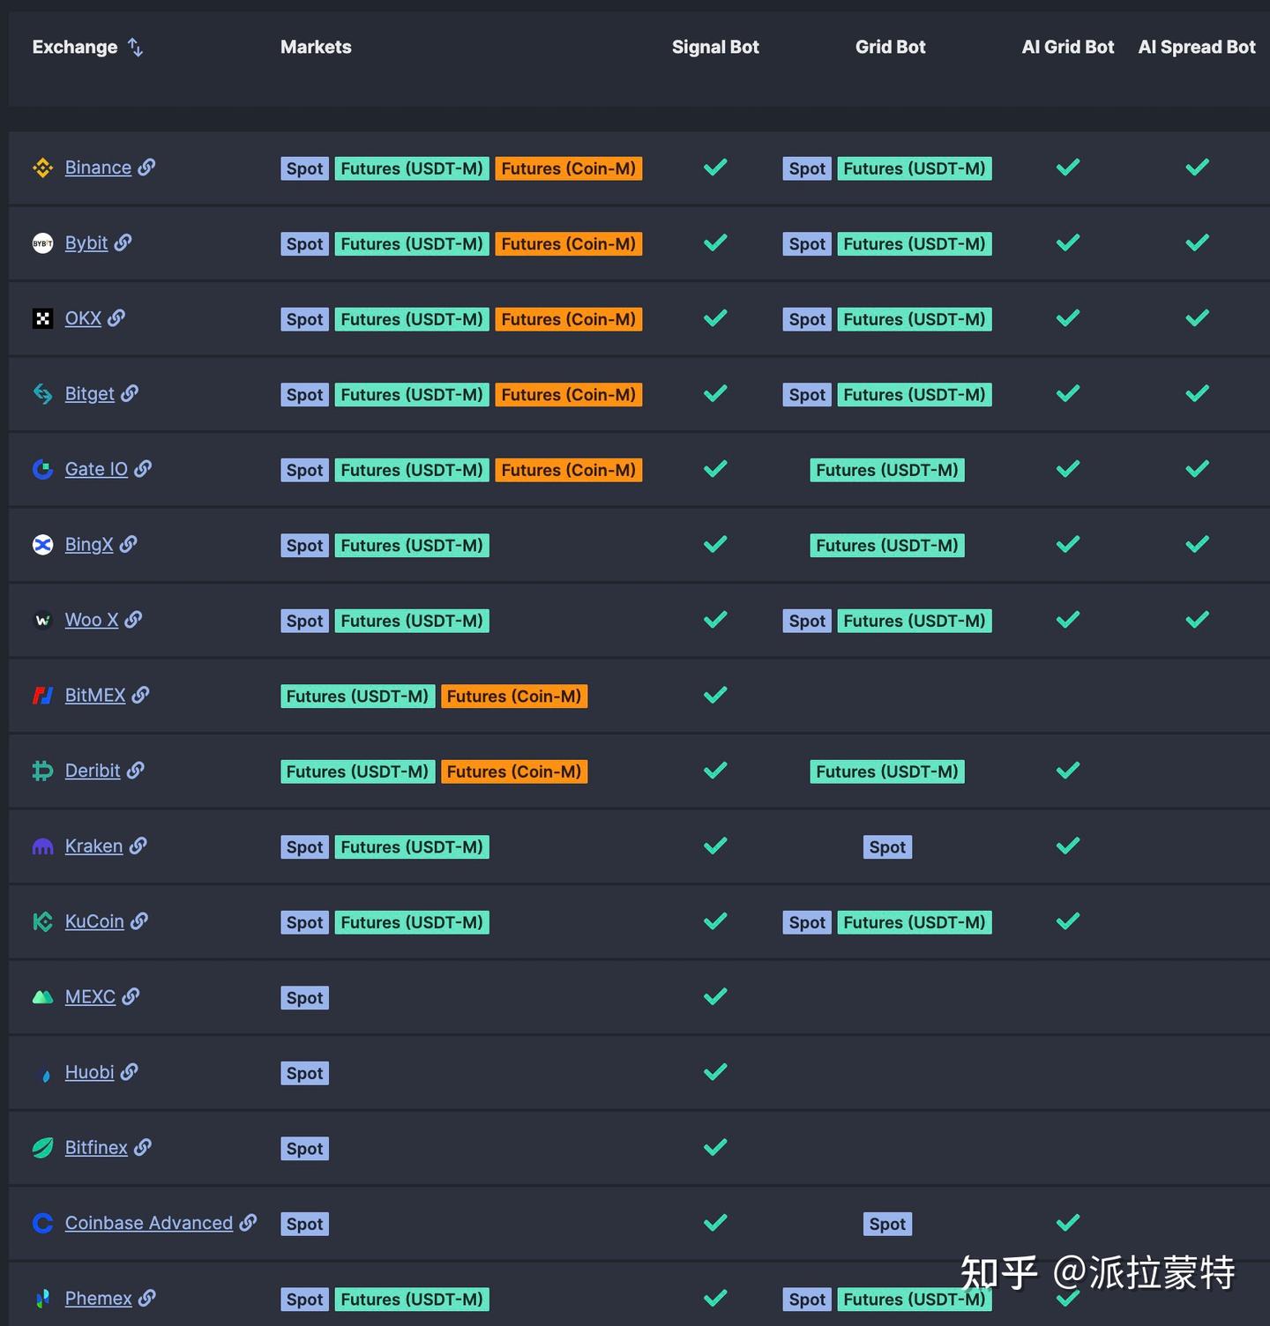1270x1326 pixels.
Task: Click the Coinbase Advanced logo icon
Action: tap(42, 1223)
